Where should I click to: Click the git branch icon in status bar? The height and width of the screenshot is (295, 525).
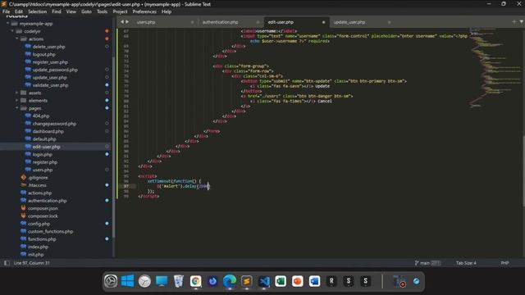pos(417,263)
